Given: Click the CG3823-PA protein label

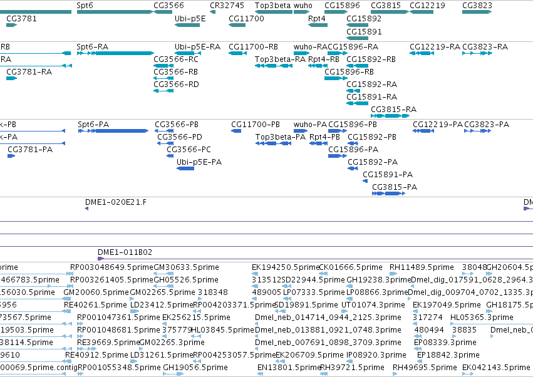Looking at the screenshot, I should tap(487, 125).
